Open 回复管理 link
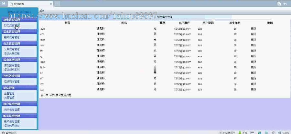The height and width of the screenshot is (134, 291). 9,98
